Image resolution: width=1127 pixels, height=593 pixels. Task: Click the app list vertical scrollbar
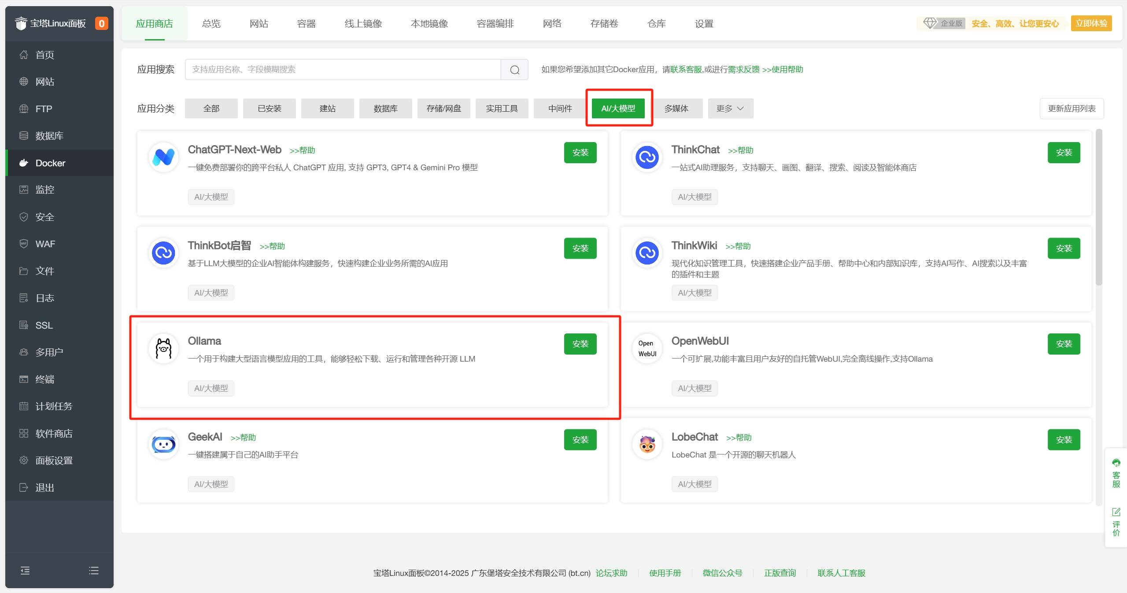pyautogui.click(x=1098, y=207)
